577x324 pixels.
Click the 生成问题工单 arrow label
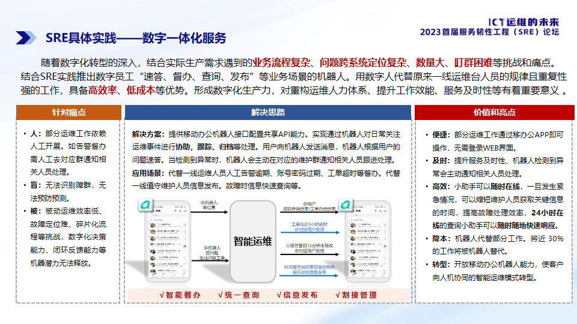tap(212, 258)
